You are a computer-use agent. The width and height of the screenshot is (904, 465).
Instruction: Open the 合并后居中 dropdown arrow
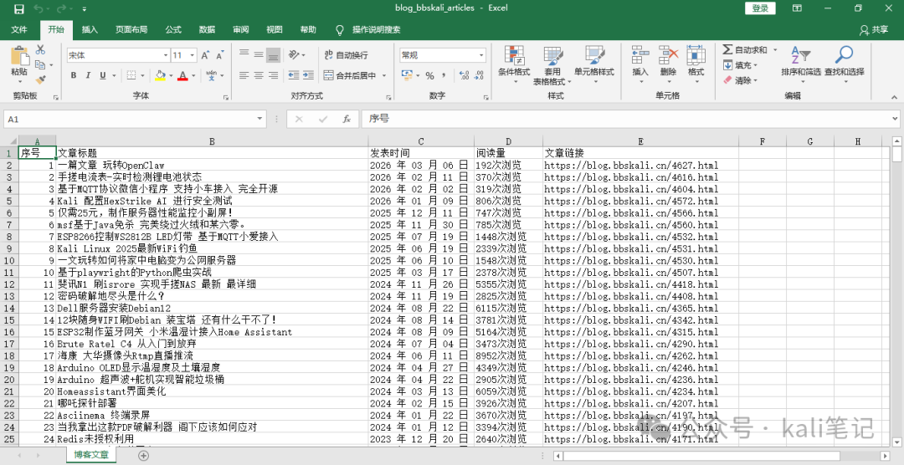(x=384, y=75)
